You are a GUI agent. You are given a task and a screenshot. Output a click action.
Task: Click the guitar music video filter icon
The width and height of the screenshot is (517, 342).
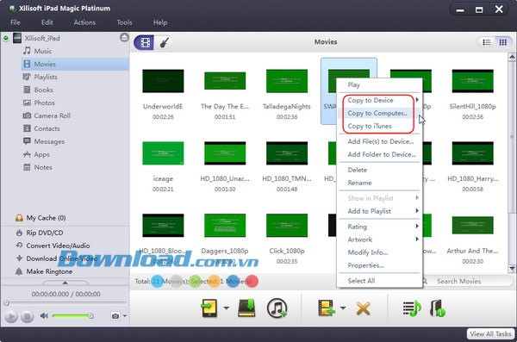[x=165, y=42]
